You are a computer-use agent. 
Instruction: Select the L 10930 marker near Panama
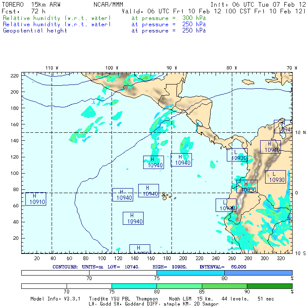pos(237,155)
